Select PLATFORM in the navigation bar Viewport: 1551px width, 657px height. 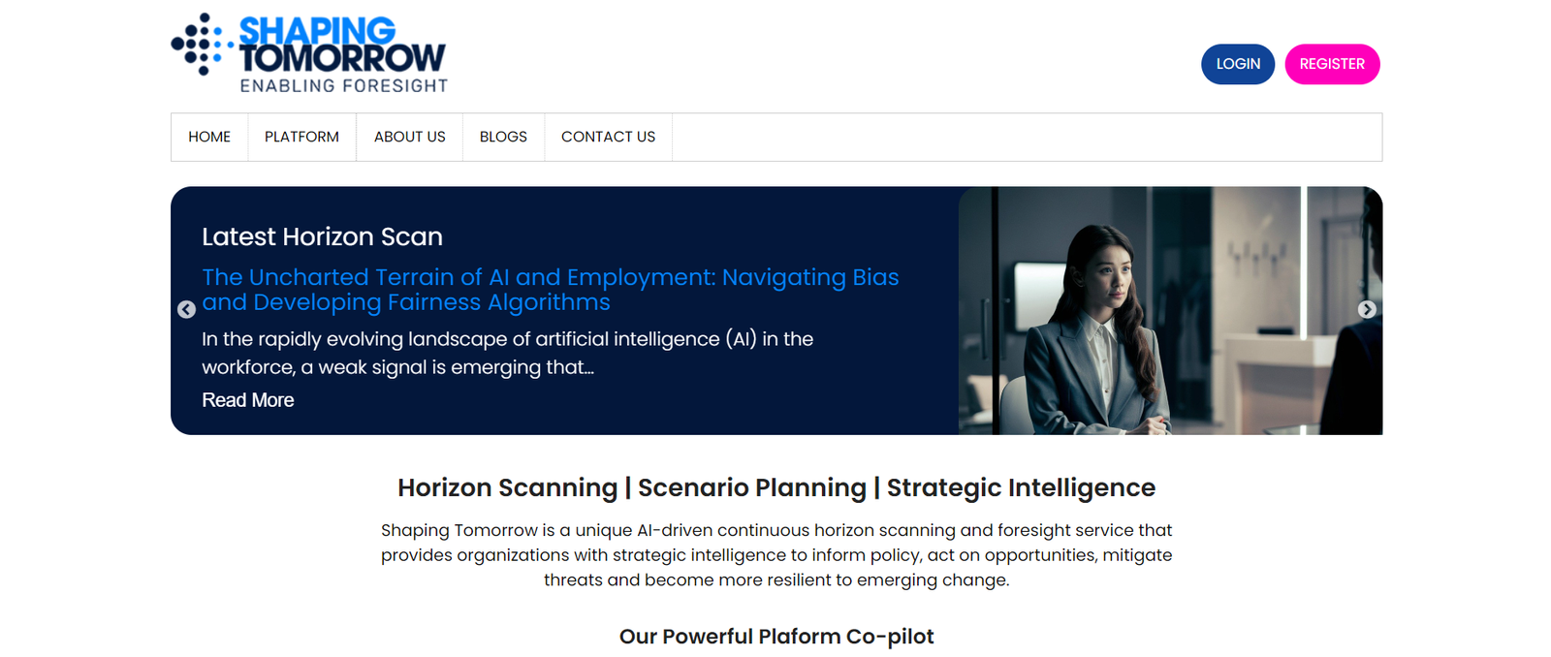(301, 137)
